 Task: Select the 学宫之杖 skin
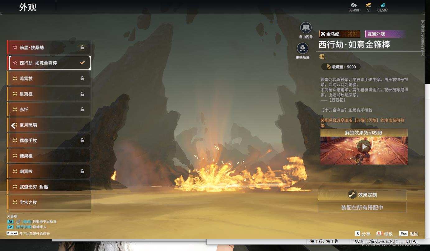(x=49, y=202)
